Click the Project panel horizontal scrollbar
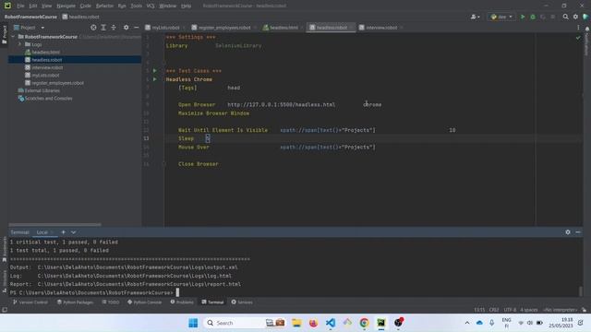Image resolution: width=591 pixels, height=332 pixels. click(x=55, y=225)
